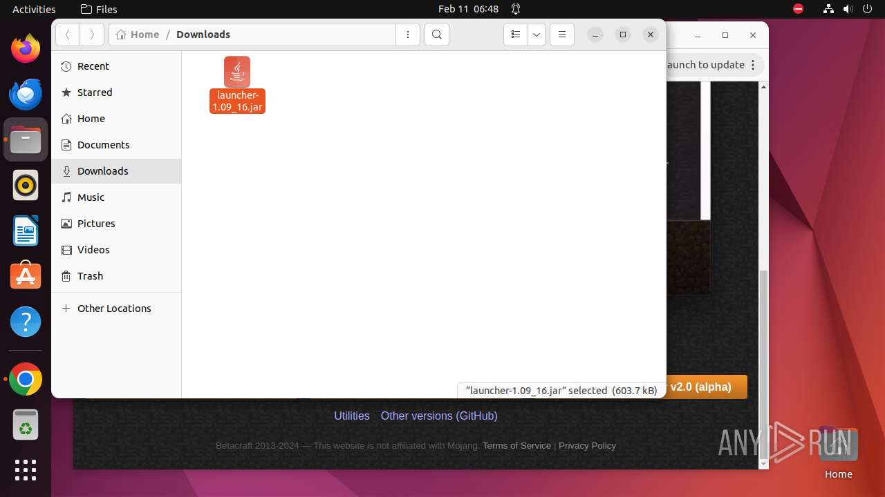The width and height of the screenshot is (885, 497).
Task: Switch to Google Chrome in the dock
Action: coord(26,380)
